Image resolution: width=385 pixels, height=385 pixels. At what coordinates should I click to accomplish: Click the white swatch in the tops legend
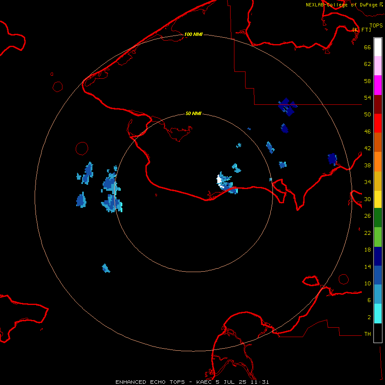[x=378, y=47]
